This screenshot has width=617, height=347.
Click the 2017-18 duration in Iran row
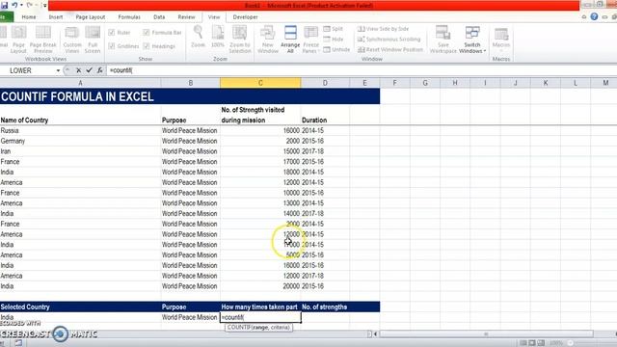[x=325, y=151]
